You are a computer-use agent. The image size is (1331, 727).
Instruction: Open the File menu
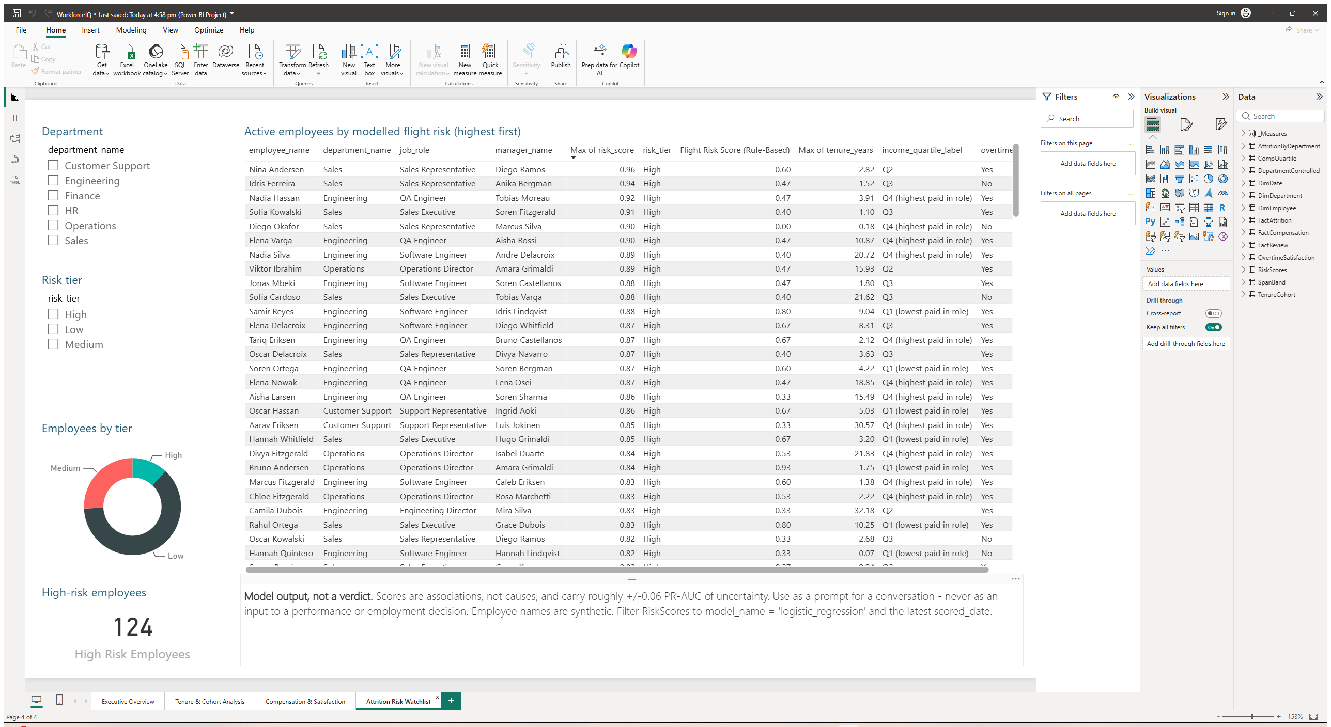(x=21, y=30)
